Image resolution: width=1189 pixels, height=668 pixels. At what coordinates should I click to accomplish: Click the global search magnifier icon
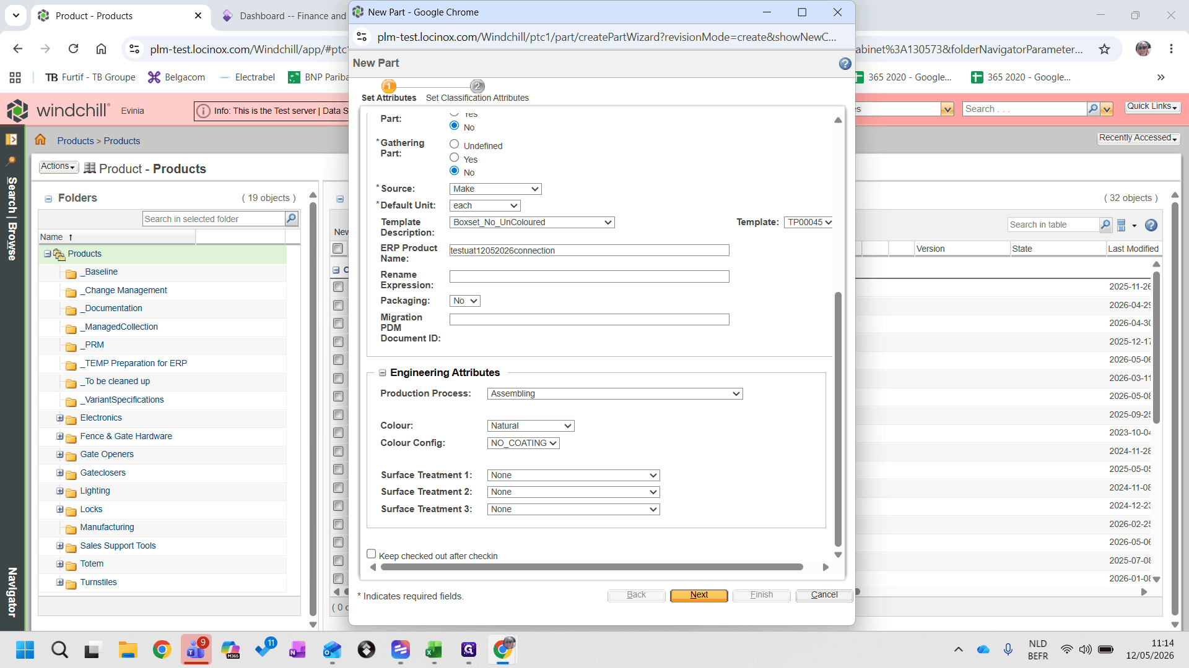tap(1093, 109)
